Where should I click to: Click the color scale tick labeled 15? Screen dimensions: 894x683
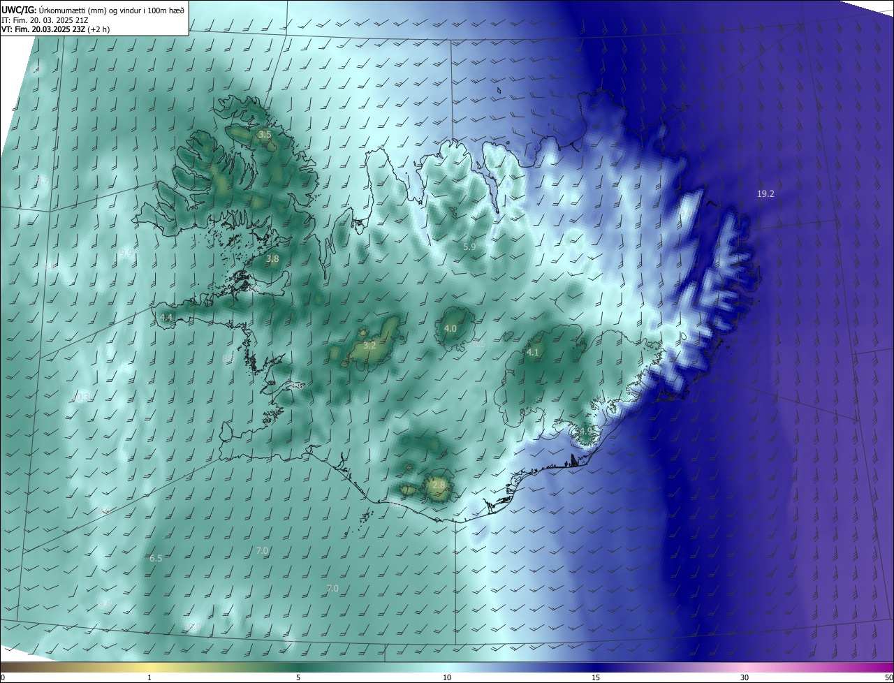pos(596,677)
